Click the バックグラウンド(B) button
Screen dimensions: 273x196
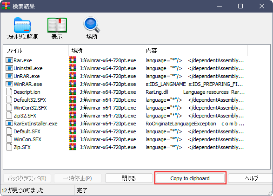pyautogui.click(x=27, y=178)
